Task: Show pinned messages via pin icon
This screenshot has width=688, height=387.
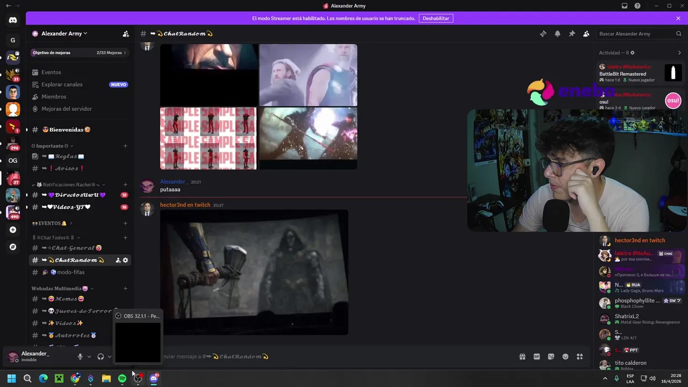Action: coord(572,33)
